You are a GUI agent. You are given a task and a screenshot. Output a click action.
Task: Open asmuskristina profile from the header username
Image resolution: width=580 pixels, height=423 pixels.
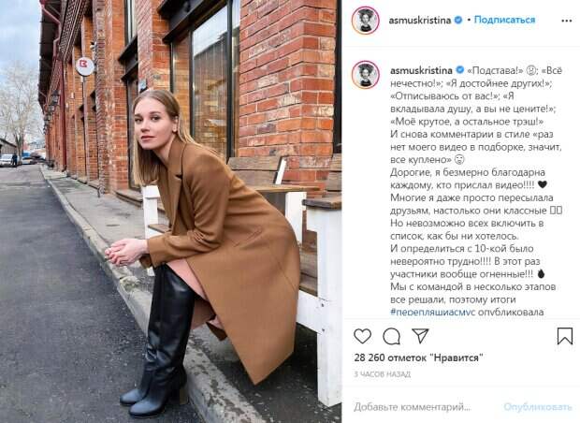420,21
